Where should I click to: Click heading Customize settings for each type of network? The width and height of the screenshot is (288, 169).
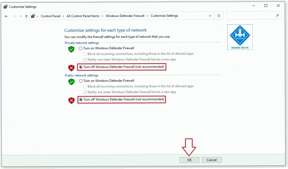pyautogui.click(x=105, y=30)
